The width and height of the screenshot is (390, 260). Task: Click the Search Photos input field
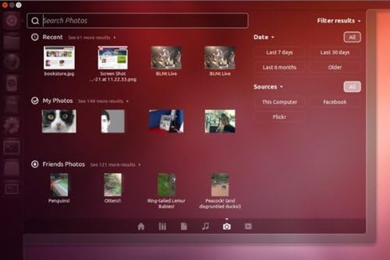point(136,20)
